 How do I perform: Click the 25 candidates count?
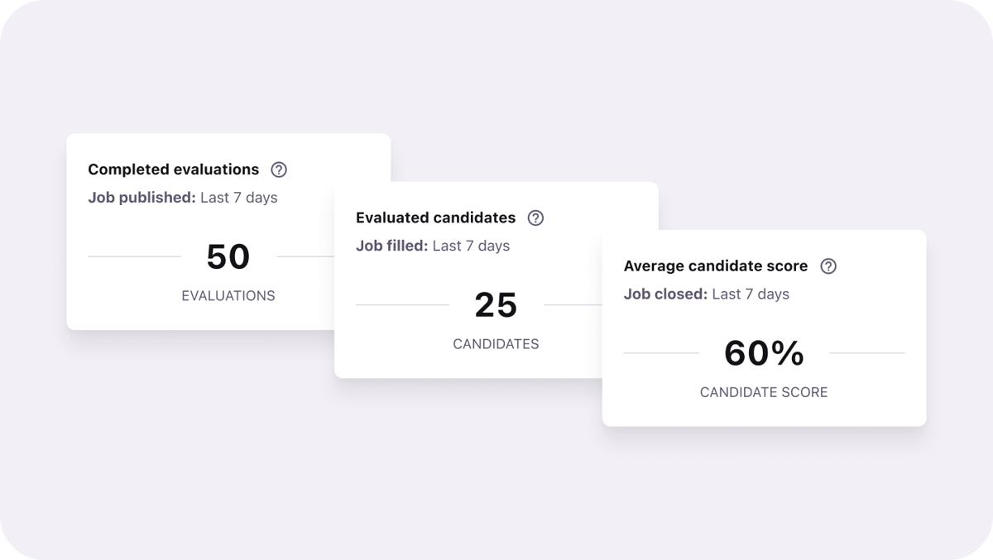click(496, 305)
